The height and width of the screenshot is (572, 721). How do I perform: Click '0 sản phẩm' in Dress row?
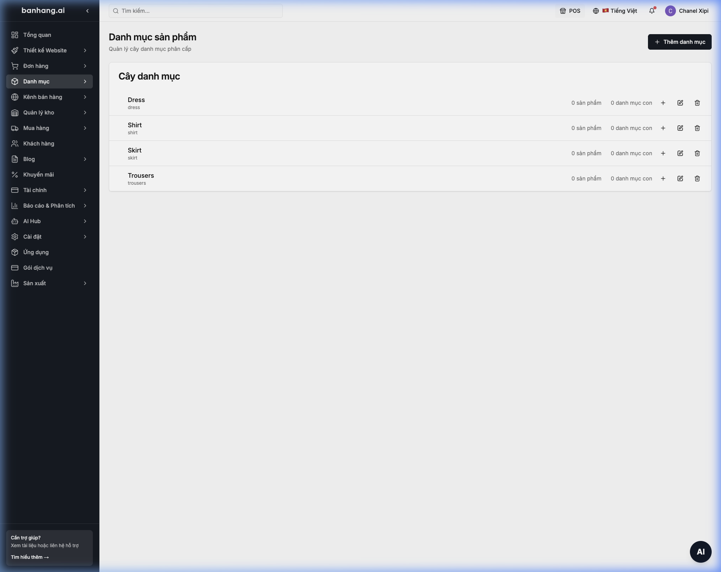pos(586,103)
